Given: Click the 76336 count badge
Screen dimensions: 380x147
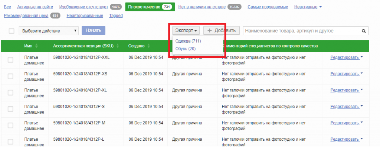Looking at the screenshot, I should click(x=235, y=7).
